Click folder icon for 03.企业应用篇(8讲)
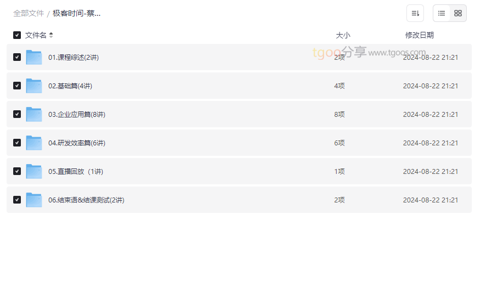This screenshot has height=282, width=480. click(x=34, y=114)
